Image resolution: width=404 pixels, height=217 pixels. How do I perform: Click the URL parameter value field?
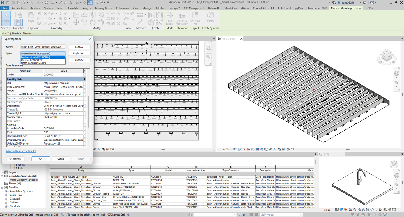tap(63, 83)
